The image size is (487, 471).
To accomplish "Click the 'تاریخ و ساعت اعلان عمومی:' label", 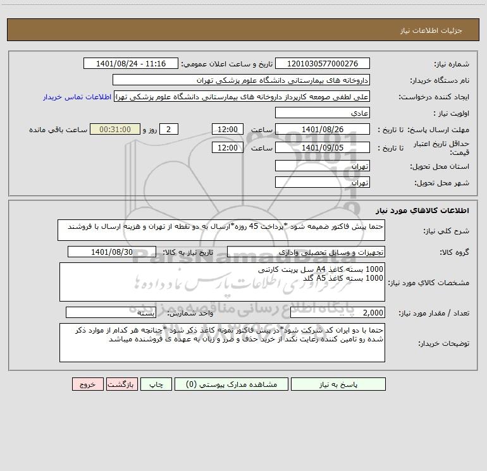I will point(227,64).
